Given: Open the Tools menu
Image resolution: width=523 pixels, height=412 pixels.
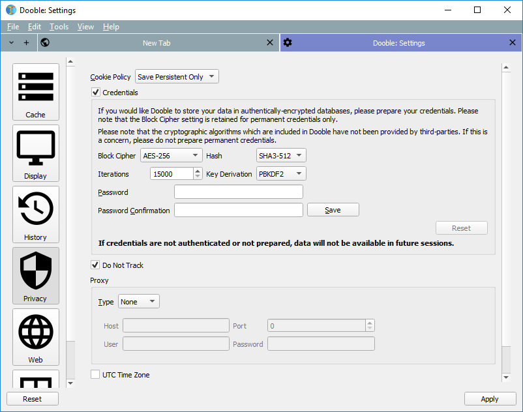Looking at the screenshot, I should click(x=59, y=27).
